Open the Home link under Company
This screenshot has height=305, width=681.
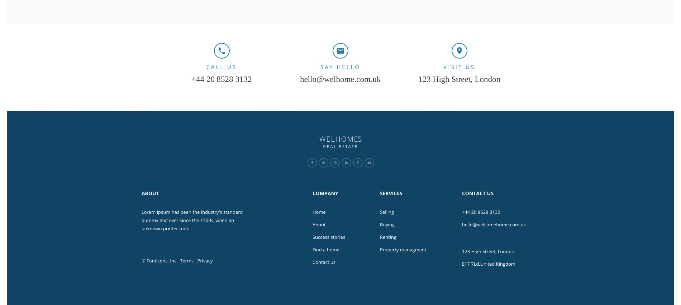[319, 212]
